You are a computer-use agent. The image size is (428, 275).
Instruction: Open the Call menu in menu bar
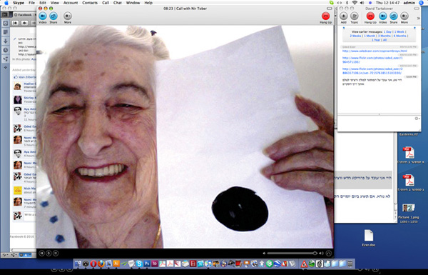tap(106, 3)
